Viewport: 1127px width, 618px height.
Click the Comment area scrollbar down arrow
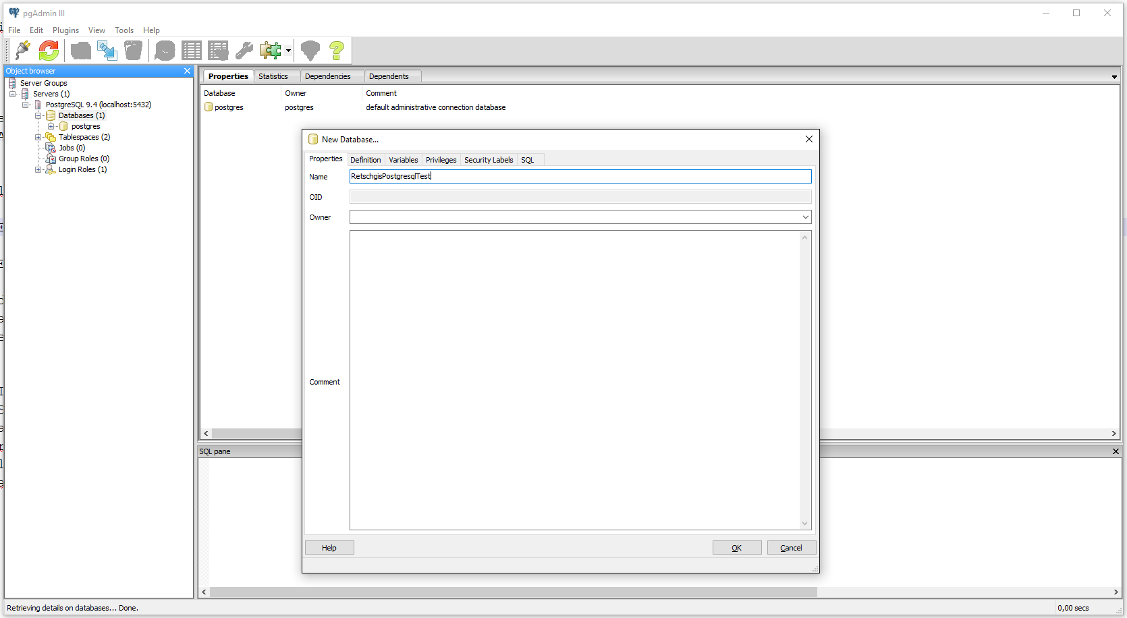coord(804,524)
